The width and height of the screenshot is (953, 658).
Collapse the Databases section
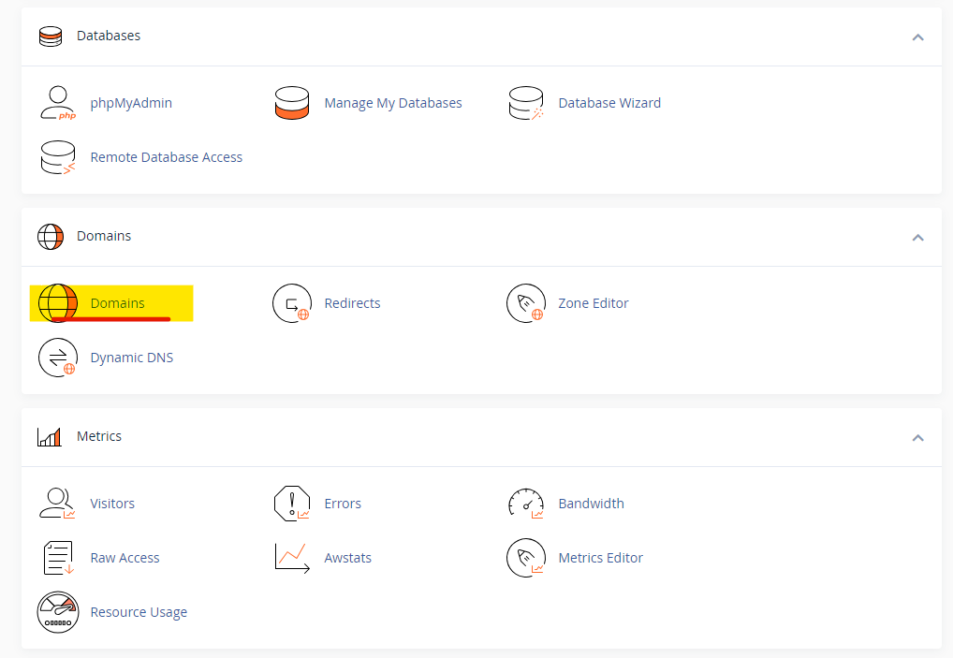click(917, 37)
